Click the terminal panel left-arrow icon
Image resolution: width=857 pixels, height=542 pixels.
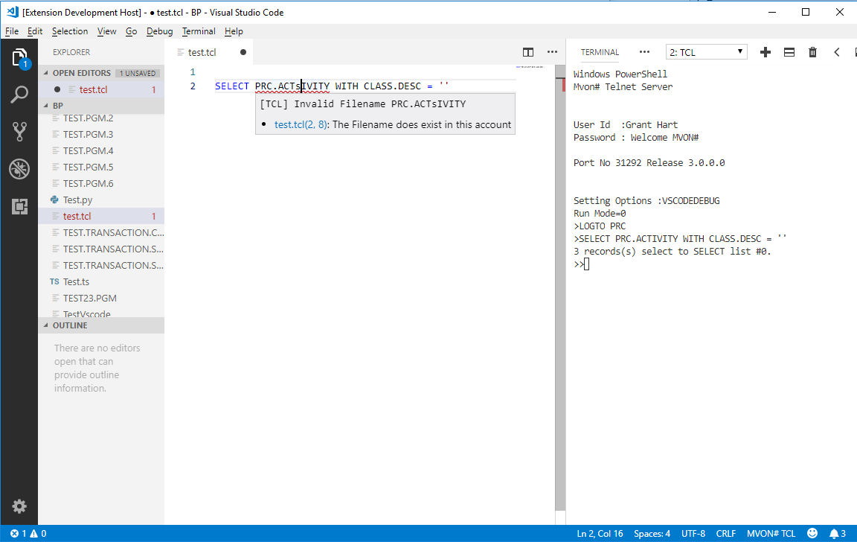(837, 52)
